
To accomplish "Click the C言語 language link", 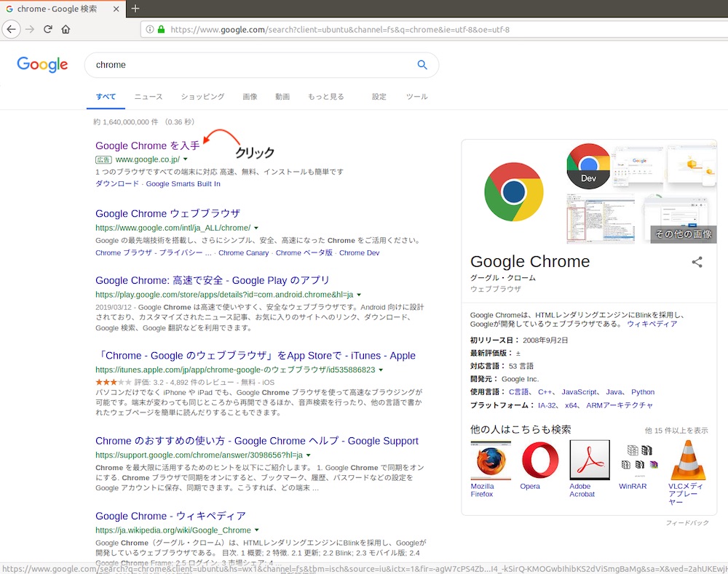I will point(518,392).
